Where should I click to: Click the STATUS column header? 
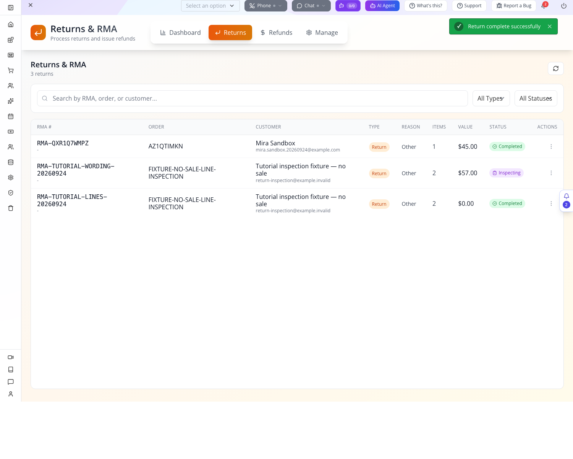498,127
